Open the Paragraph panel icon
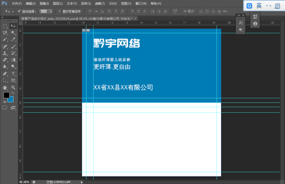285x184 pixels. click(240, 30)
